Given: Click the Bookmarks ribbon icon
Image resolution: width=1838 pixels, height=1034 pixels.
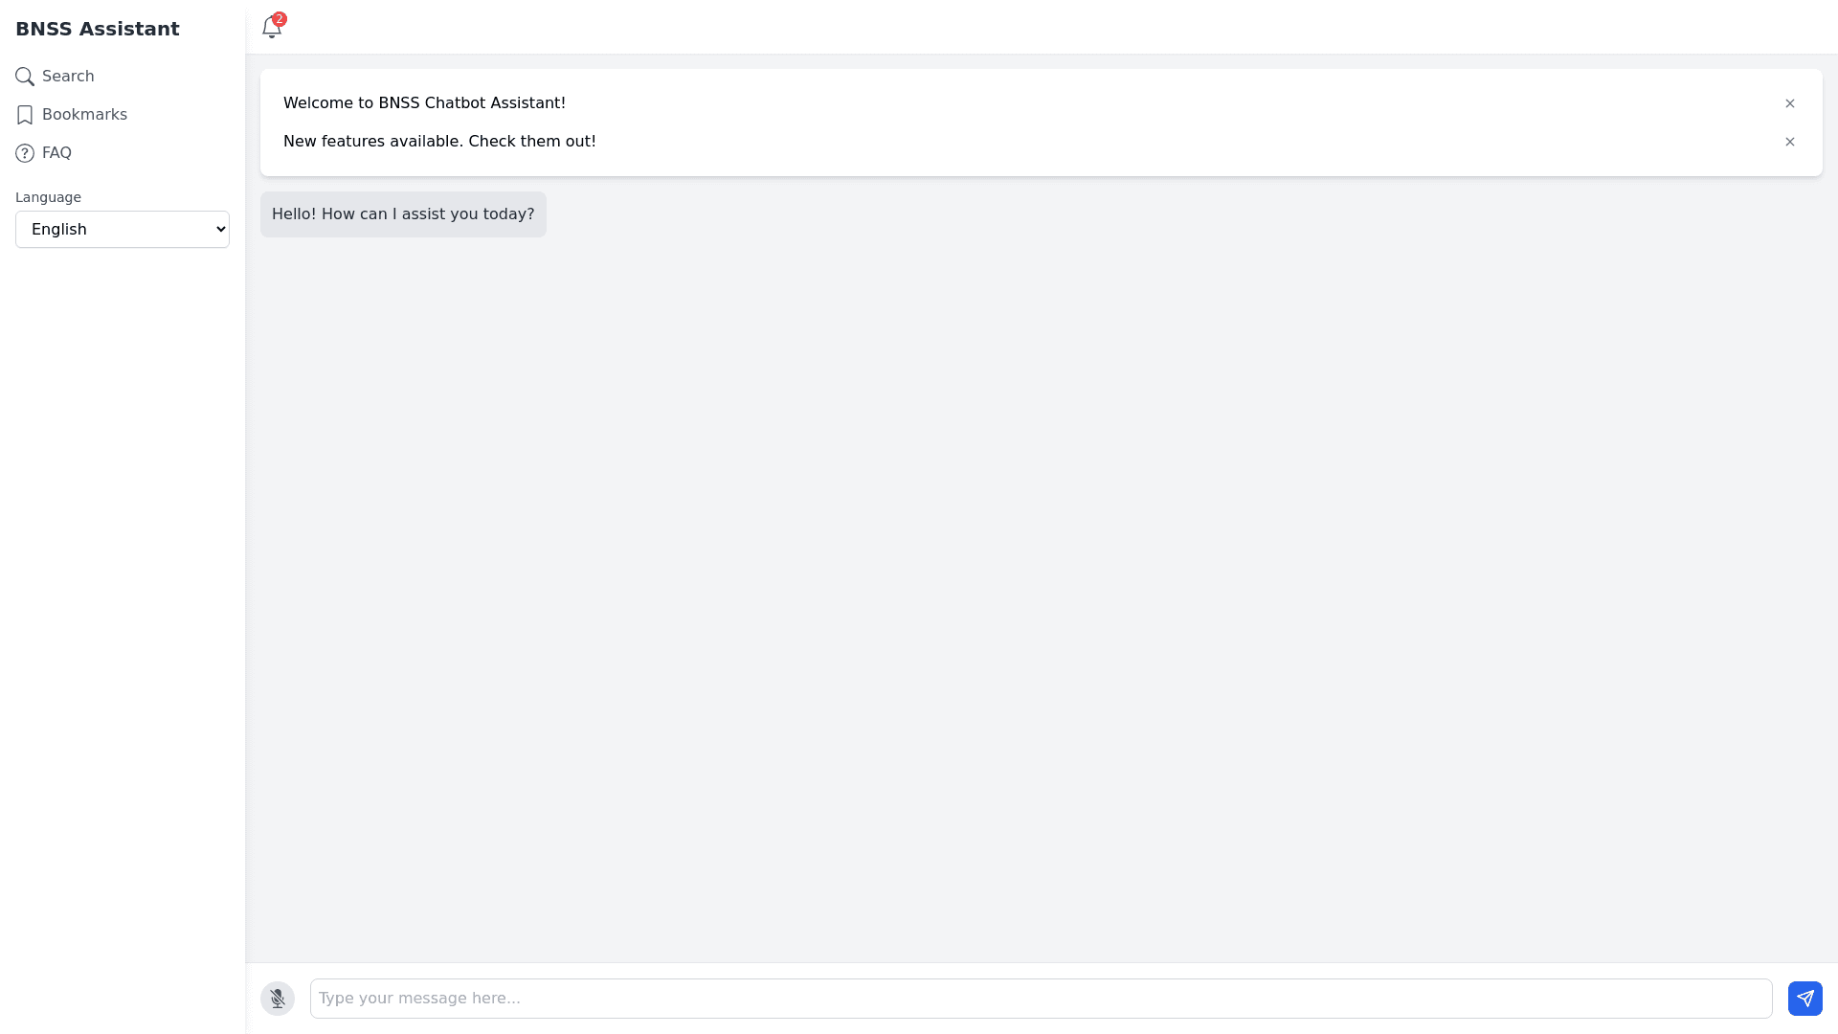Looking at the screenshot, I should click(25, 115).
